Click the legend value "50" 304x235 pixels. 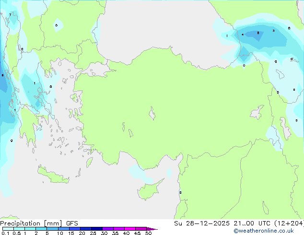click(x=148, y=233)
